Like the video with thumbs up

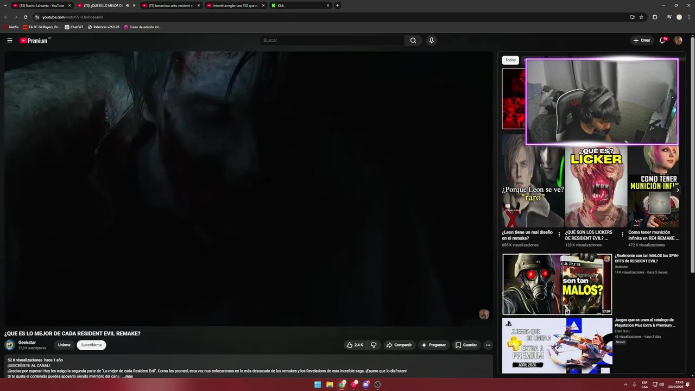pyautogui.click(x=355, y=345)
